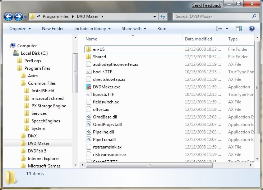Select the OmdBase.dll file icon

tap(89, 117)
